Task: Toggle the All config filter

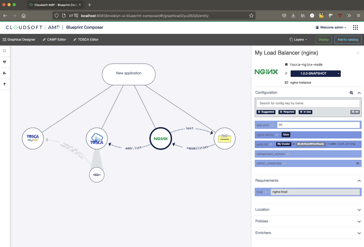Action: coord(355,112)
